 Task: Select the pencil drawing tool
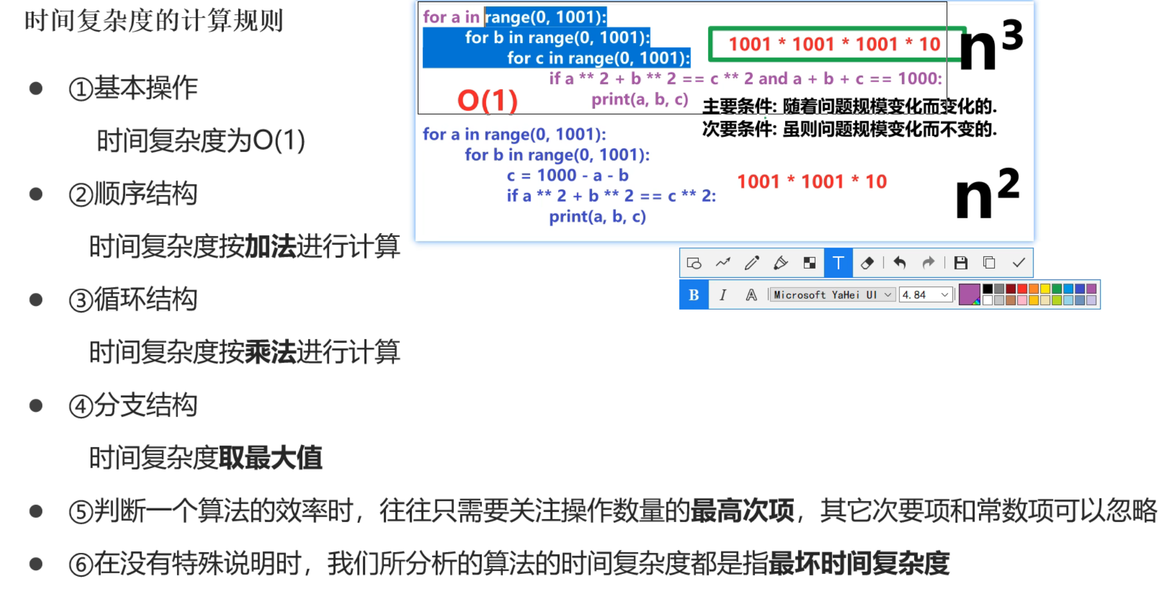752,263
